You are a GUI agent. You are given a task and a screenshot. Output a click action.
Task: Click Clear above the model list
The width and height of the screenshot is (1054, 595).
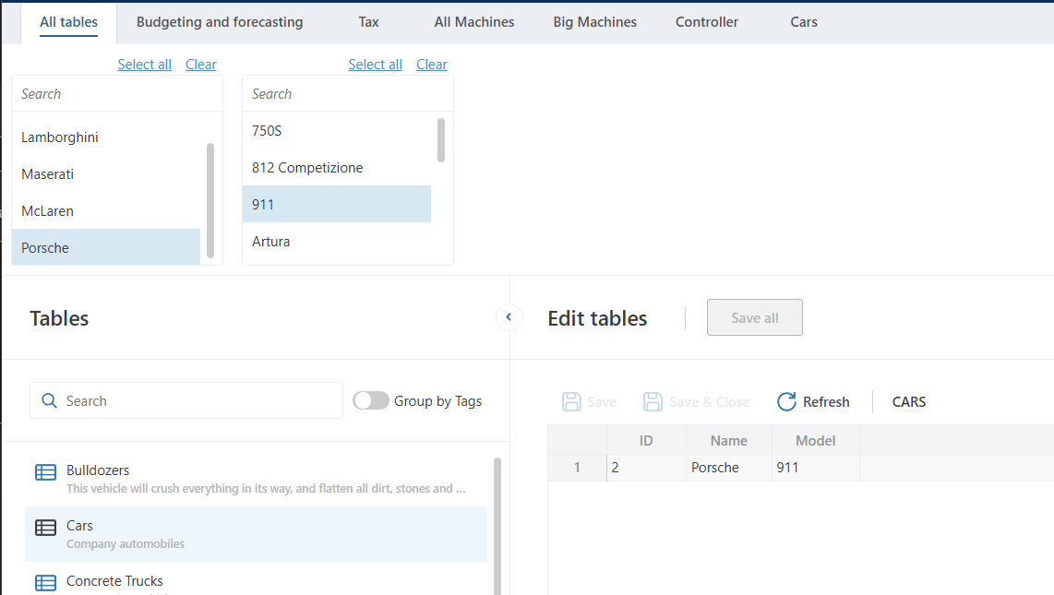click(431, 65)
